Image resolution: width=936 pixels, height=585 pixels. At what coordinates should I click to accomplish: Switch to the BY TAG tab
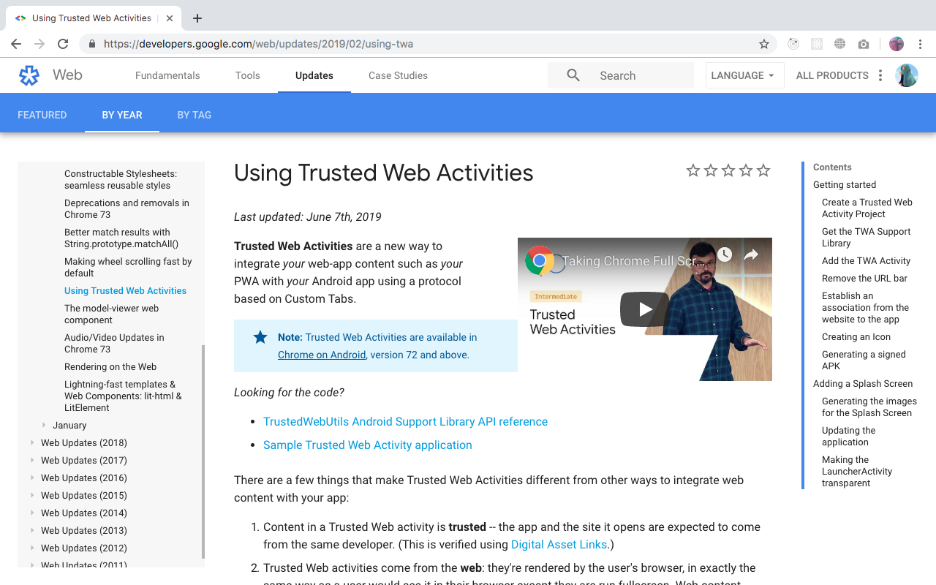click(195, 115)
